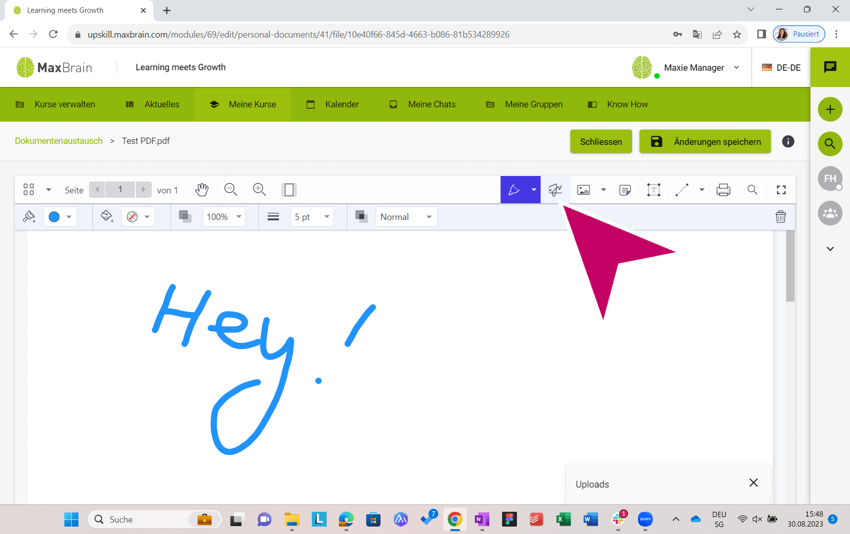This screenshot has height=534, width=850.
Task: Activate the pan hand tool
Action: pyautogui.click(x=202, y=190)
